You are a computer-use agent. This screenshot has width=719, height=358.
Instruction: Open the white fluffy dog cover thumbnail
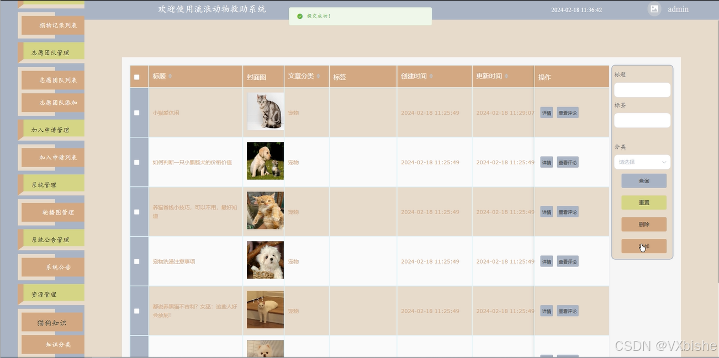[265, 260]
